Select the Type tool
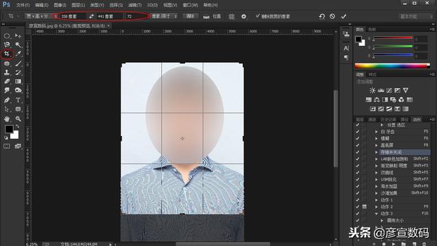 [18, 100]
